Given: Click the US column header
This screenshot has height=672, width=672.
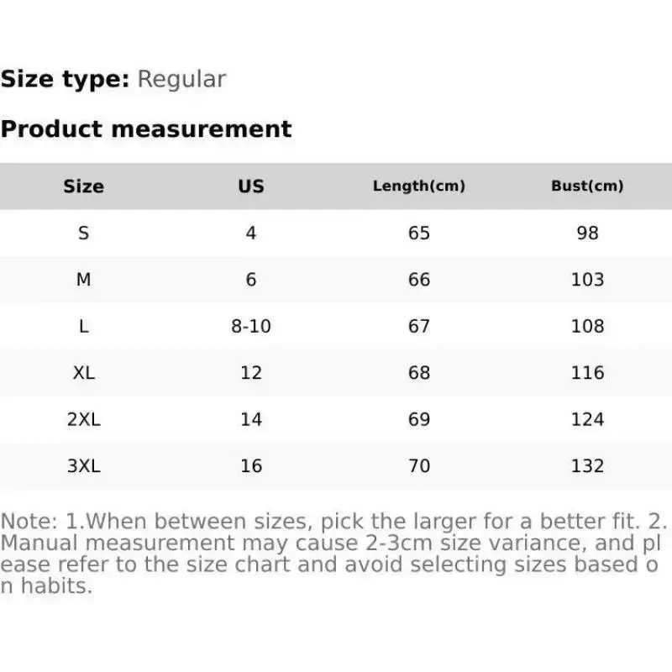Looking at the screenshot, I should 250,186.
